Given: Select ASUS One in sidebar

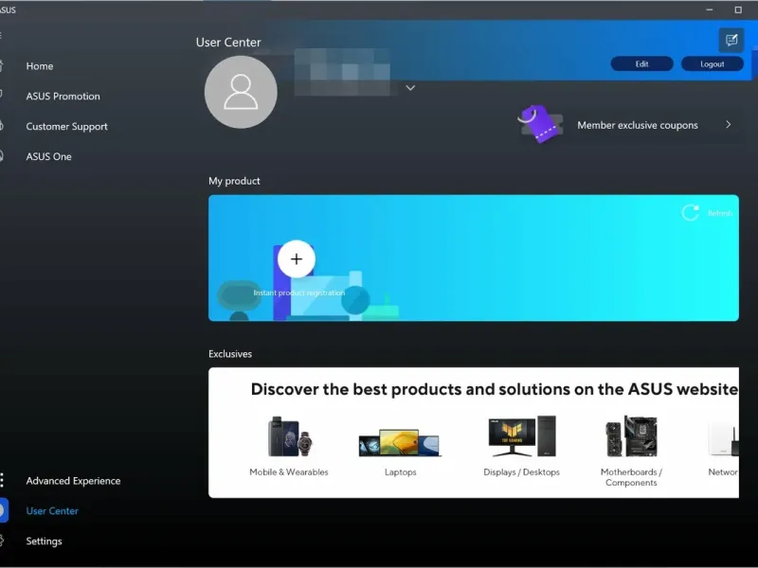Looking at the screenshot, I should click(x=48, y=156).
